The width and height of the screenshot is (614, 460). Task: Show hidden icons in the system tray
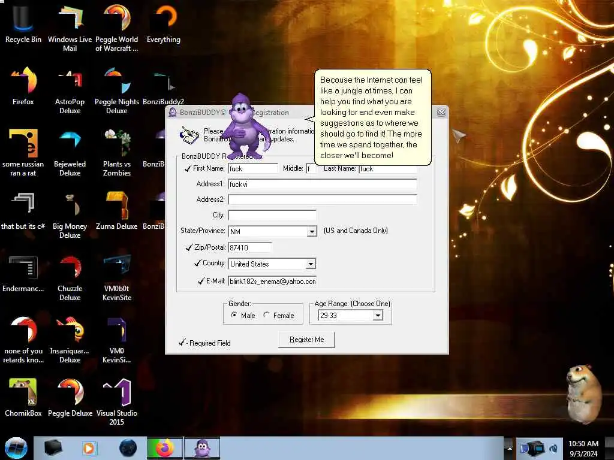pyautogui.click(x=510, y=448)
